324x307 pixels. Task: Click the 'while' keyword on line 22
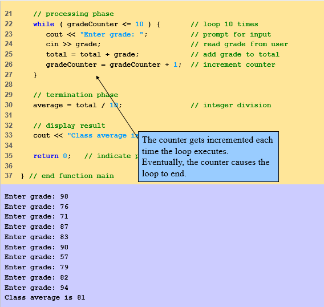pyautogui.click(x=43, y=24)
